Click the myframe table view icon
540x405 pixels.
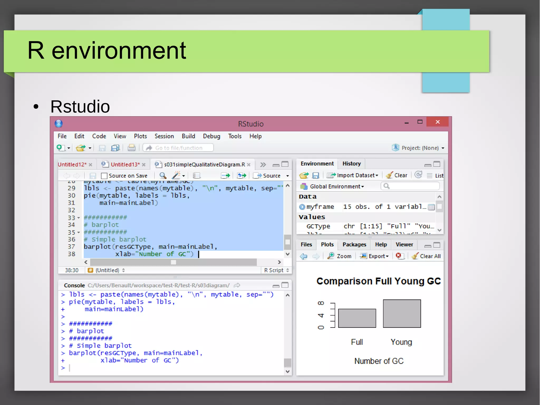[x=431, y=207]
